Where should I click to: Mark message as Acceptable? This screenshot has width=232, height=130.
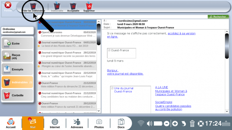pos(73,7)
